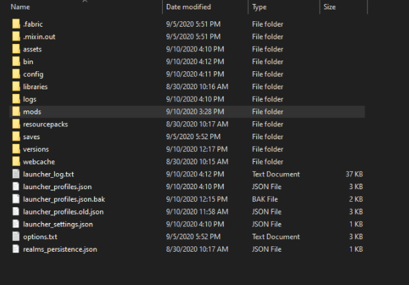Click the '2 KB' size cell
This screenshot has width=409, height=285.
point(356,199)
